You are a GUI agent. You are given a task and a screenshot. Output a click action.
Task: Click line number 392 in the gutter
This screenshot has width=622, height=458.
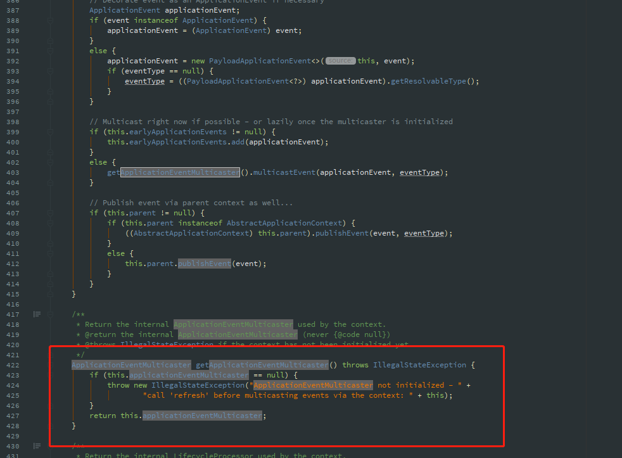(x=13, y=61)
